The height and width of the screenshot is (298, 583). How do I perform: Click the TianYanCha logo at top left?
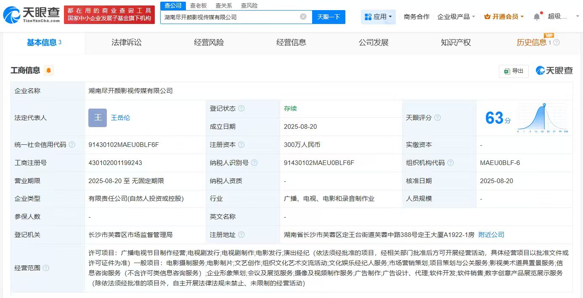31,15
